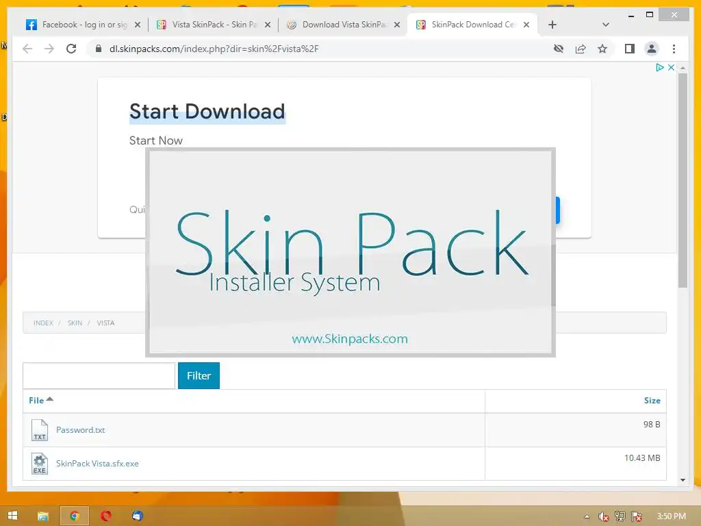Click the scrollbar down arrow
The image size is (701, 526).
point(683,480)
